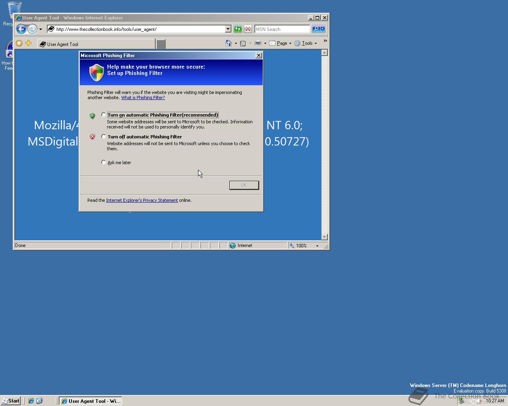Click the browser Back arrow button
Screen dimensions: 508x406
21,29
